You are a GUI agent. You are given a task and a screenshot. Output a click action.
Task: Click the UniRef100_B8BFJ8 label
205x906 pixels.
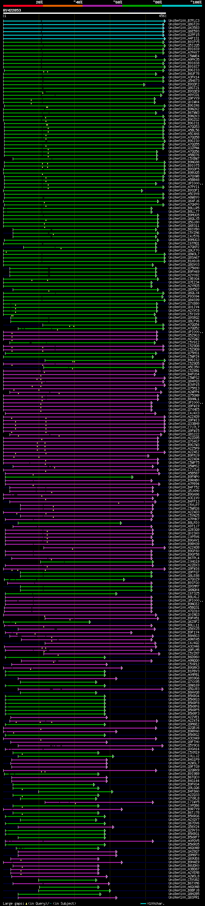pyautogui.click(x=184, y=890)
